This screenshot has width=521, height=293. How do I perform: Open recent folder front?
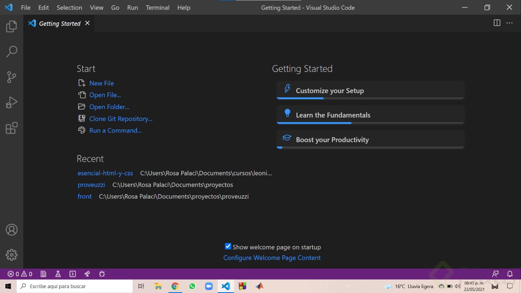pos(85,197)
